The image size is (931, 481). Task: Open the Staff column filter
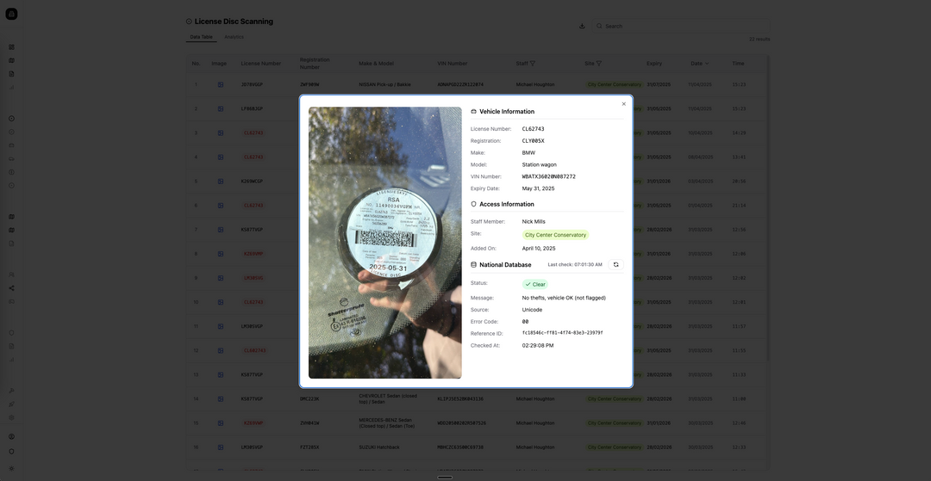(532, 63)
